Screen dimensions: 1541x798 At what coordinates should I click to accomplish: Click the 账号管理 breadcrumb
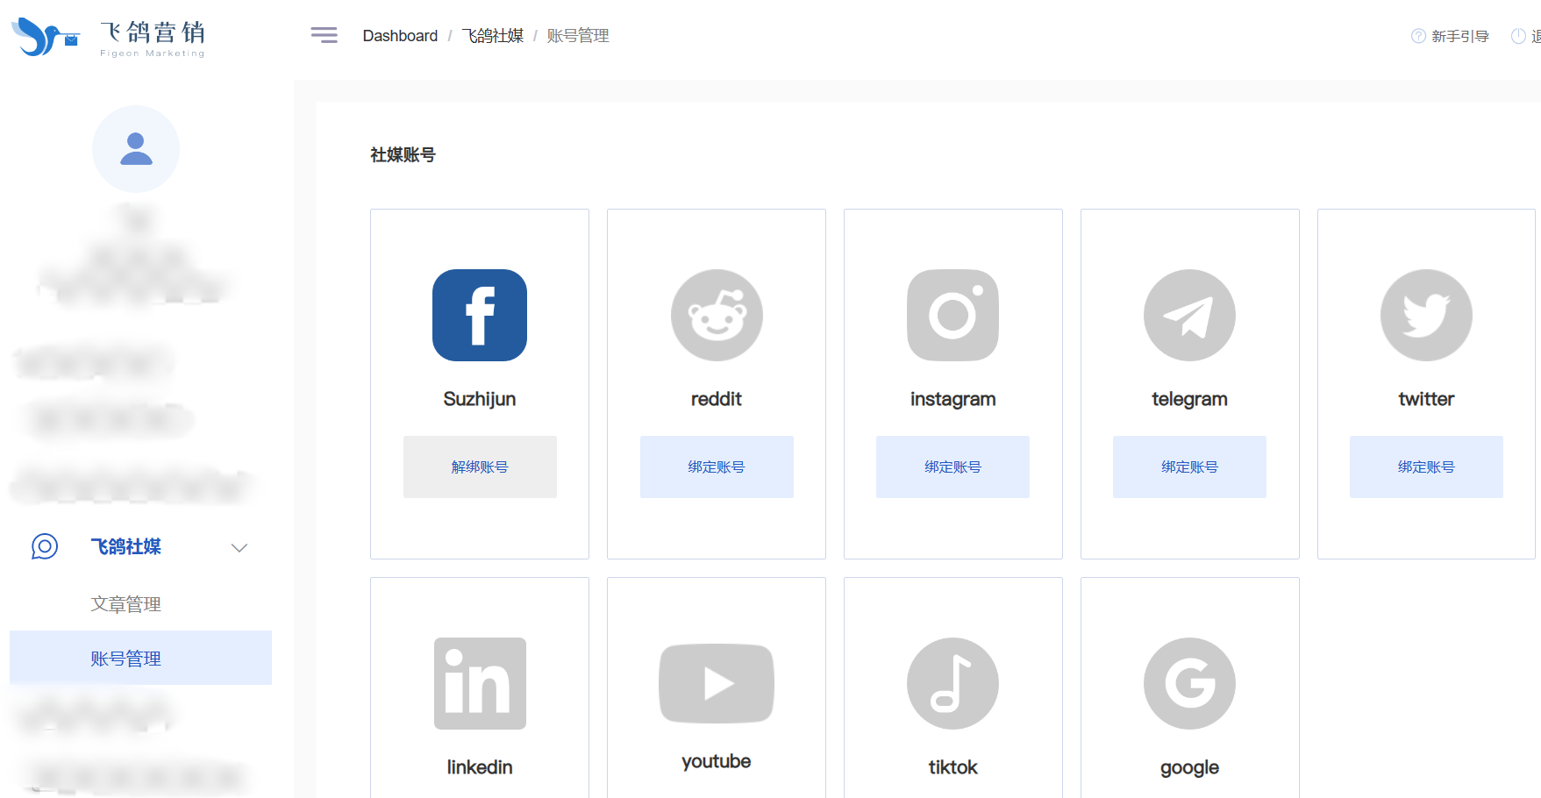point(578,36)
